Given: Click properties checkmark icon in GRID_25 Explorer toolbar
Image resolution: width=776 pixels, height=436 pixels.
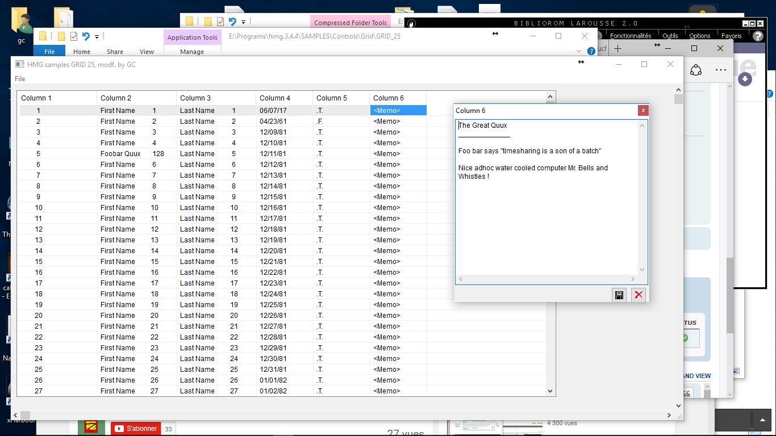Looking at the screenshot, I should pyautogui.click(x=73, y=36).
